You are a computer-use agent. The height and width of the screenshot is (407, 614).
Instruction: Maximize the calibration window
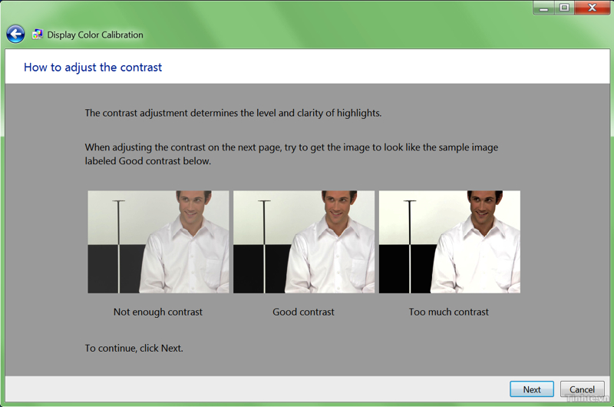tap(564, 8)
